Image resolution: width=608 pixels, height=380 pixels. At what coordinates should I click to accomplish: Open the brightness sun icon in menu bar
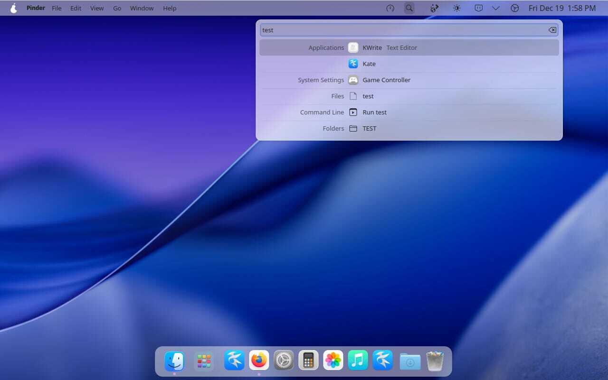pos(456,8)
